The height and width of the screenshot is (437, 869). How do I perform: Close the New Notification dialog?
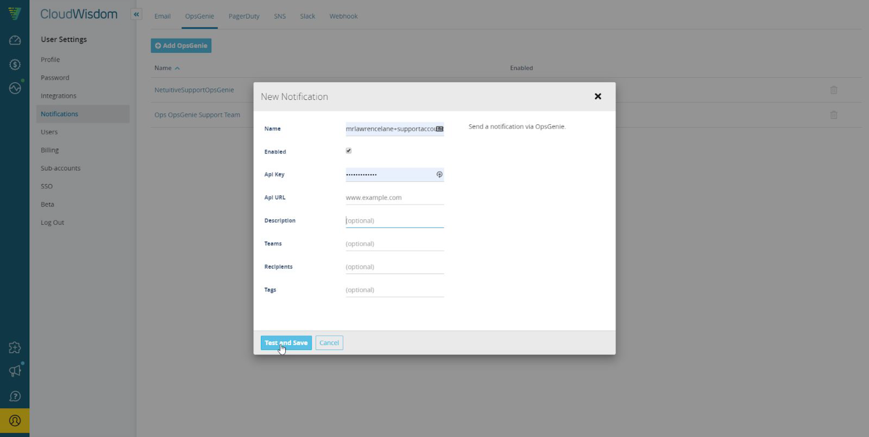pos(597,96)
